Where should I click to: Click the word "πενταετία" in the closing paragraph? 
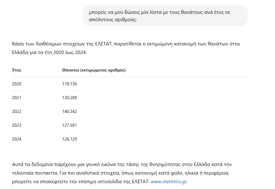click(42, 173)
